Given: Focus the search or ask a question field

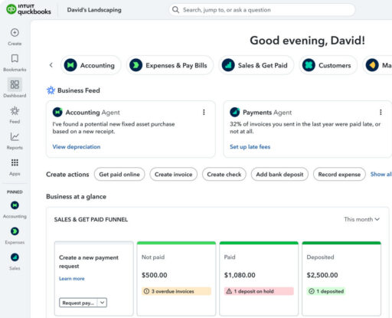Looking at the screenshot, I should tap(262, 10).
